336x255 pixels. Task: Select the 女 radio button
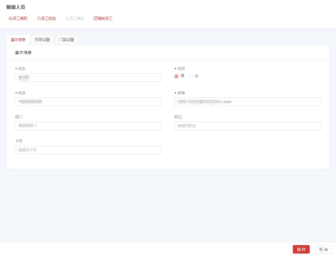click(191, 76)
